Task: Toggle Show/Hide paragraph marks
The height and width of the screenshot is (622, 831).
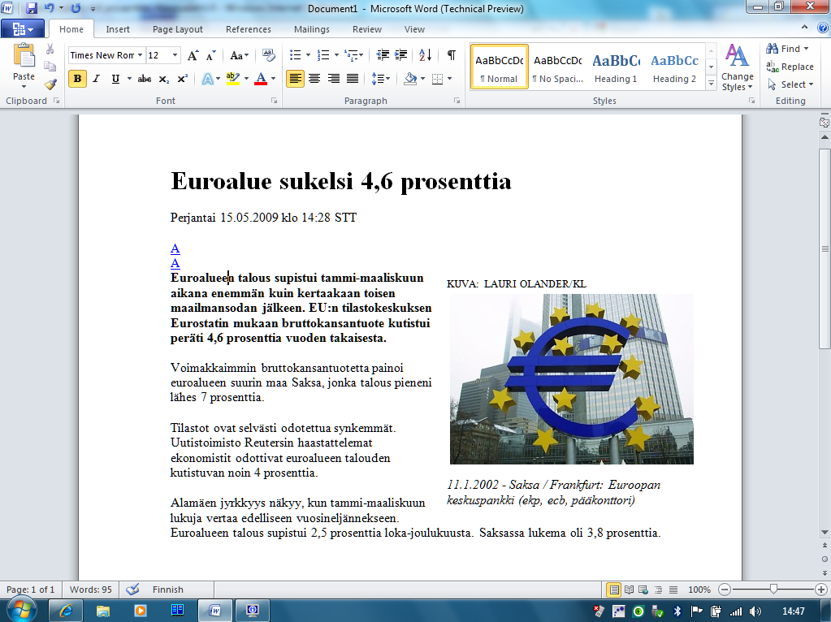Action: [x=451, y=55]
